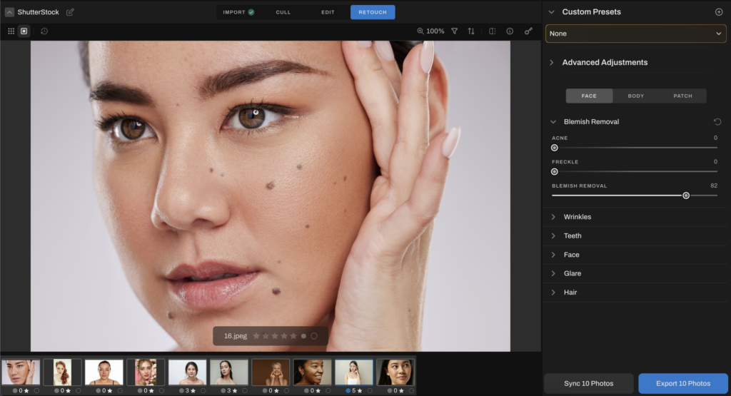
Task: Expand the Wrinkles section
Action: pyautogui.click(x=577, y=217)
